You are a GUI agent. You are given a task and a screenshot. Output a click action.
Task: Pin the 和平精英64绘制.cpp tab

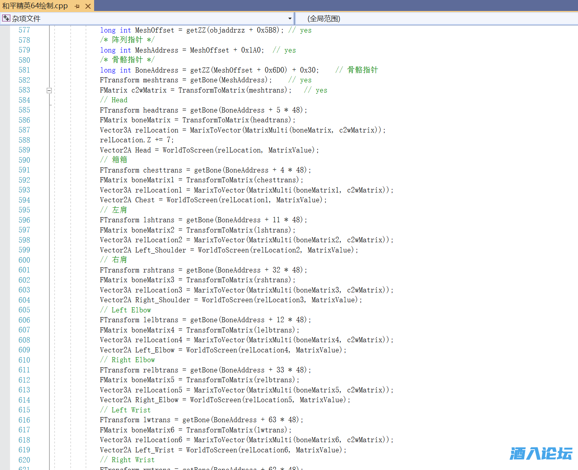(x=77, y=6)
